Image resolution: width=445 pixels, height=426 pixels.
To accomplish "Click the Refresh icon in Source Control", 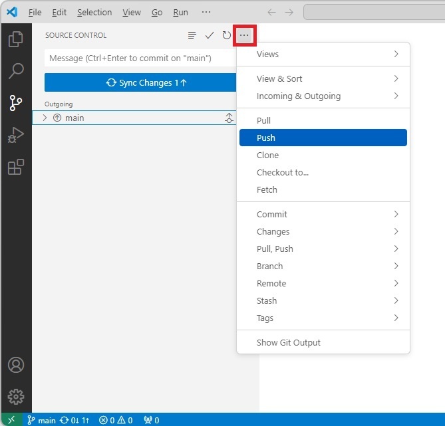I will [x=226, y=35].
